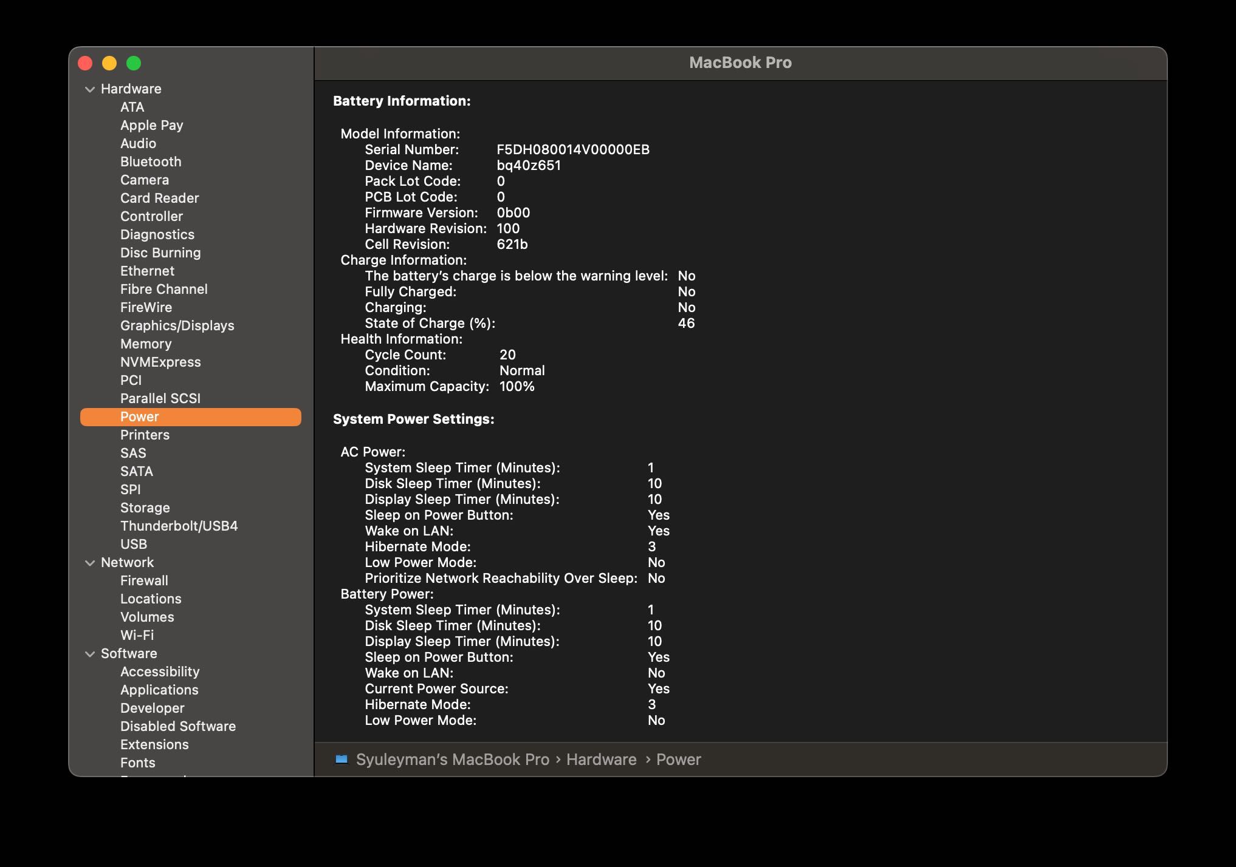Viewport: 1236px width, 867px height.
Task: Open the Audio hardware entry
Action: point(138,143)
